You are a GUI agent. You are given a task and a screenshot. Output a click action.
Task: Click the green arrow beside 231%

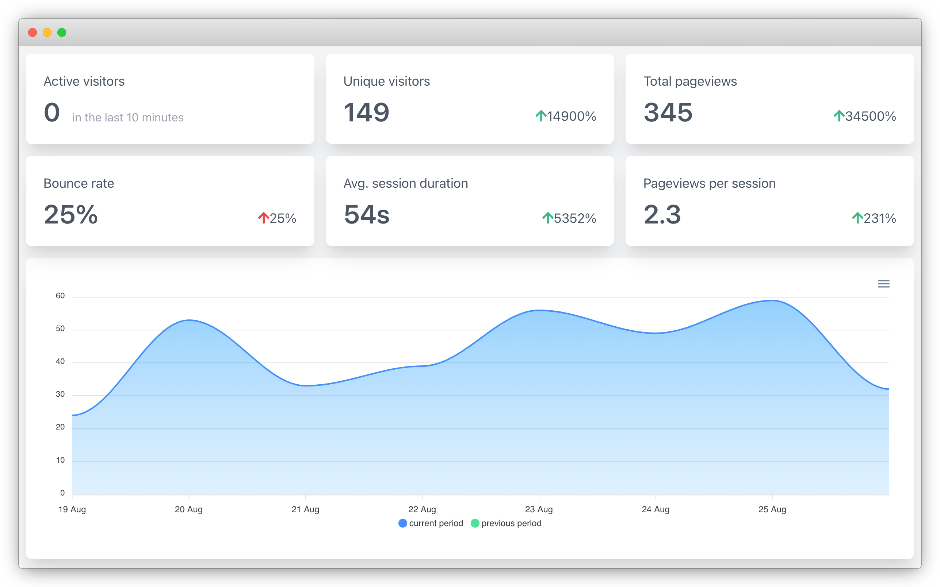(857, 218)
